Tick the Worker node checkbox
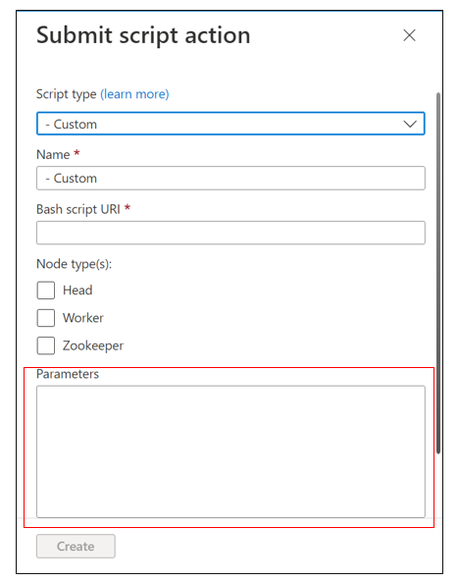The image size is (459, 582). 46,318
